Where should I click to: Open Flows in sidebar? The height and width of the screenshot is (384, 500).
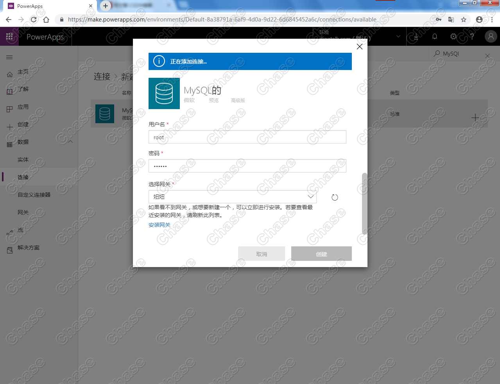pos(20,230)
